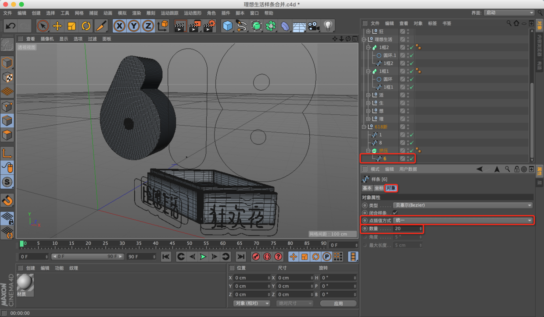Switch to the 坐标 attribute tab
Viewport: 544px width, 317px height.
379,188
